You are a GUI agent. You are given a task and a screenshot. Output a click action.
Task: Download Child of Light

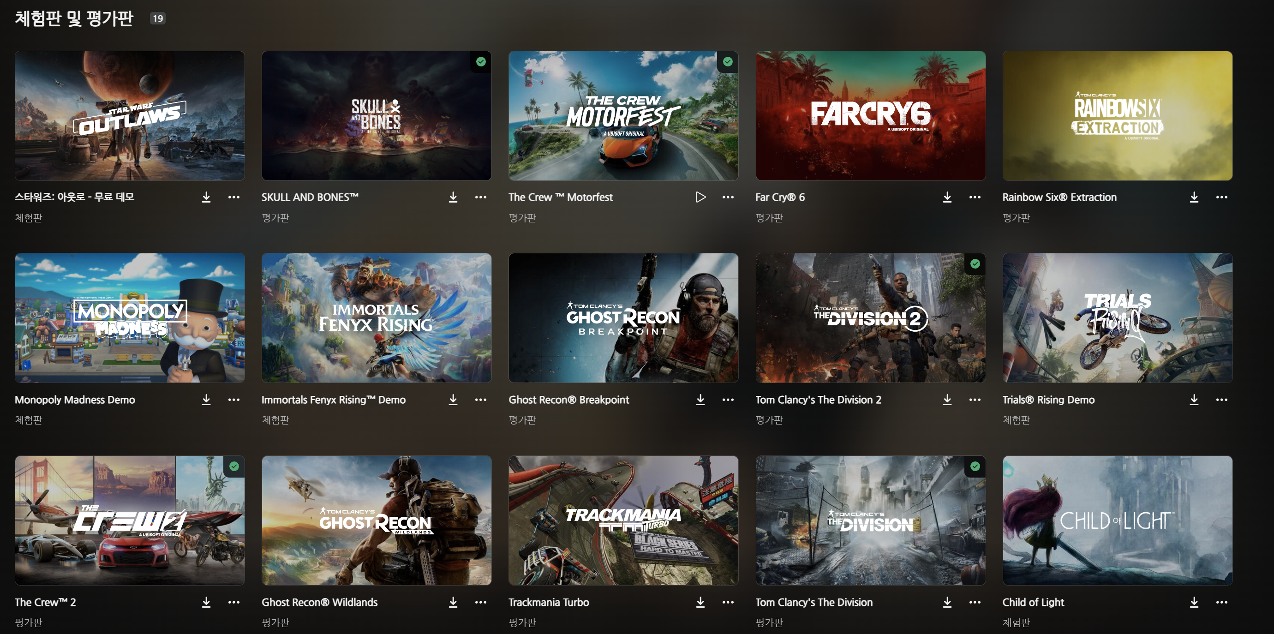(1193, 602)
